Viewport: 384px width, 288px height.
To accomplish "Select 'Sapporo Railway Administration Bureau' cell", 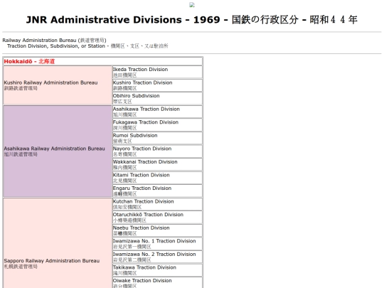I will 58,243.
